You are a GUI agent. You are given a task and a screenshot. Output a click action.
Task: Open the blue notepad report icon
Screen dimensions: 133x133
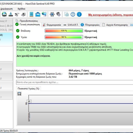tap(31, 14)
